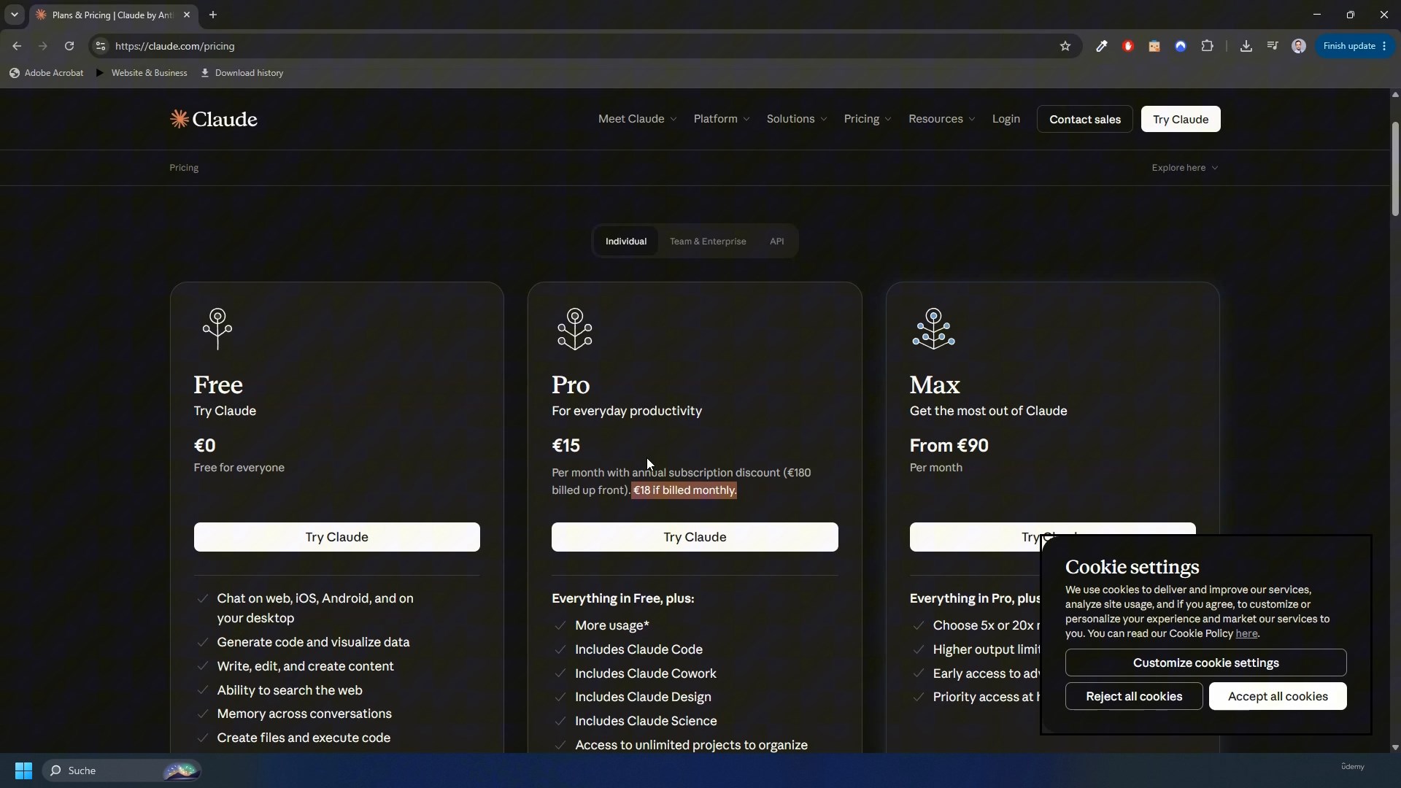1401x788 pixels.
Task: Click the Finish update button
Action: [x=1356, y=46]
